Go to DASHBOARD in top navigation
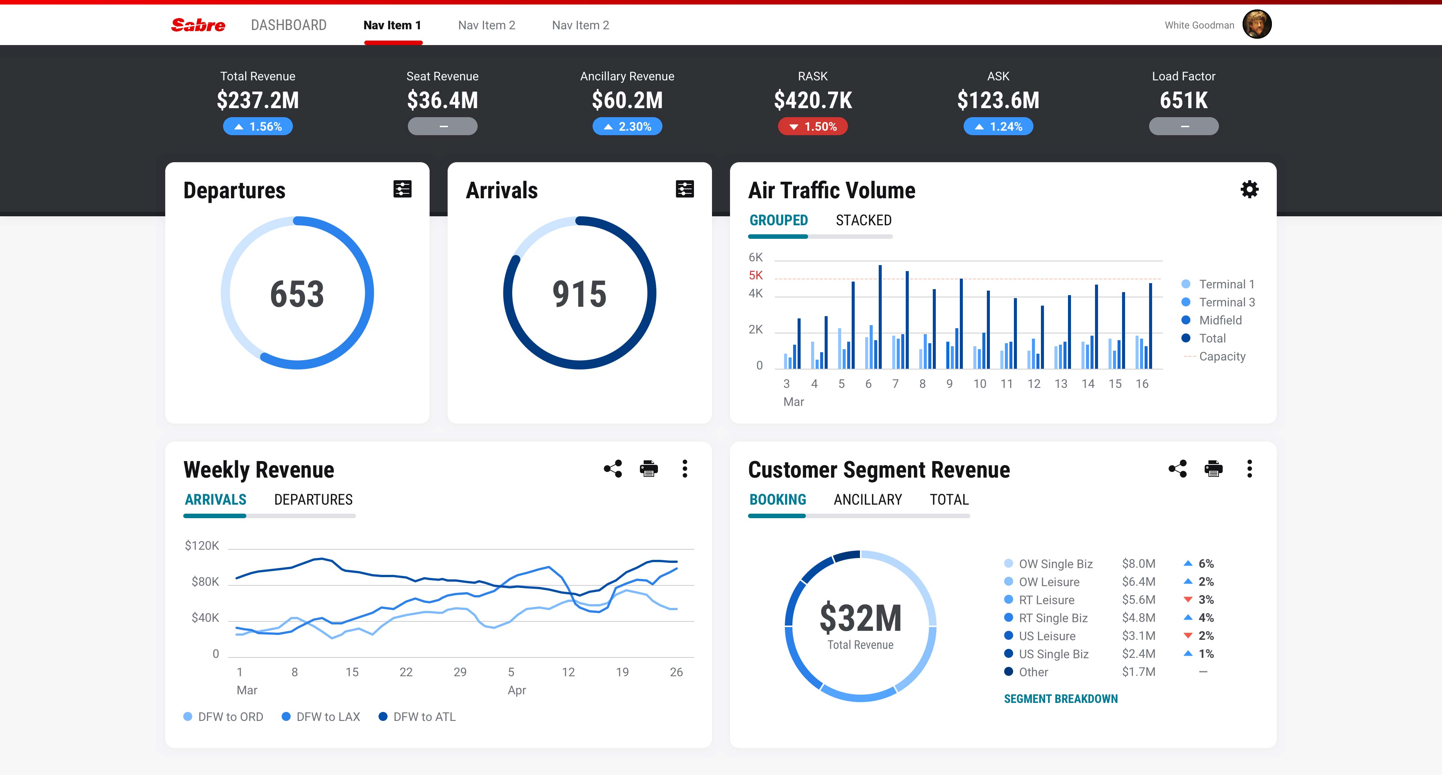The height and width of the screenshot is (775, 1442). [288, 25]
